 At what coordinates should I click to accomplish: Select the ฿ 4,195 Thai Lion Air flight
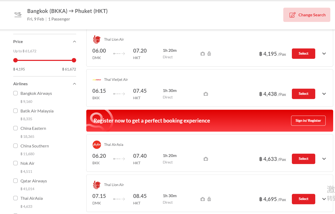click(x=304, y=54)
